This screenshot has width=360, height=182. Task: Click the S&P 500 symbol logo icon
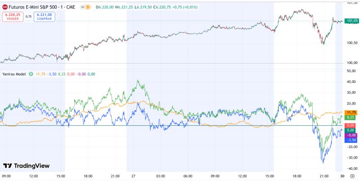pos(5,7)
